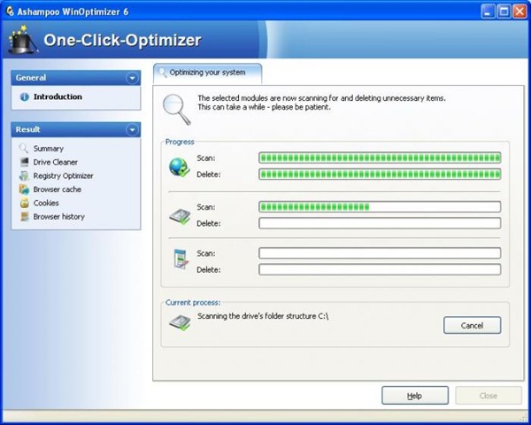Click the Cookies icon in sidebar

(24, 203)
